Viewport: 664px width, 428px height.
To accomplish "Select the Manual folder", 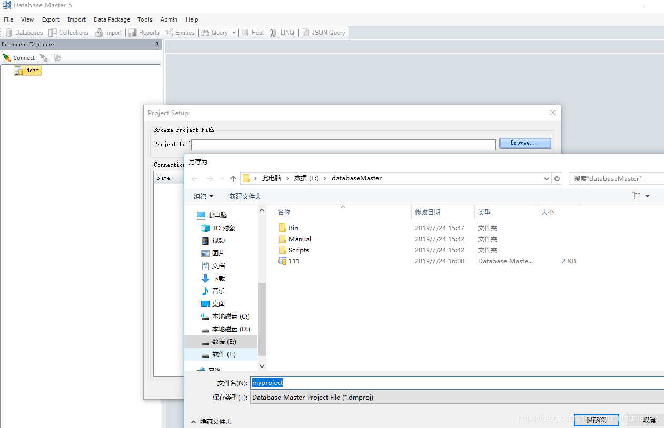I will pos(295,239).
